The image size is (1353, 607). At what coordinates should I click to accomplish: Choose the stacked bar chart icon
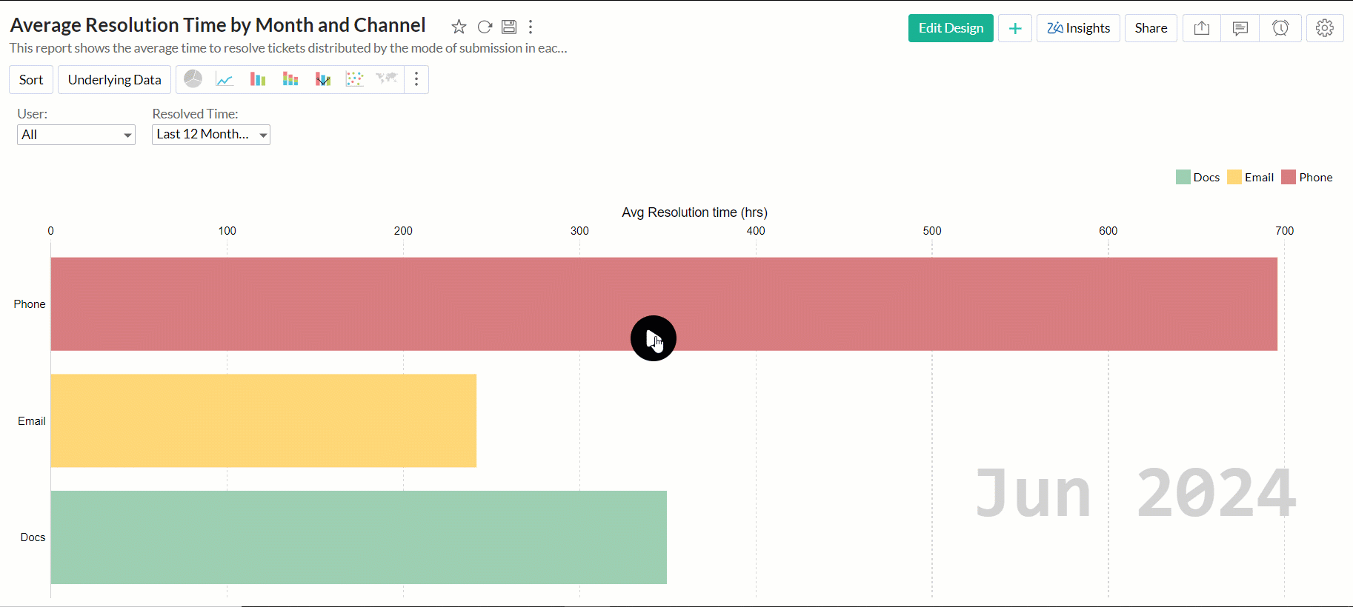click(x=290, y=79)
